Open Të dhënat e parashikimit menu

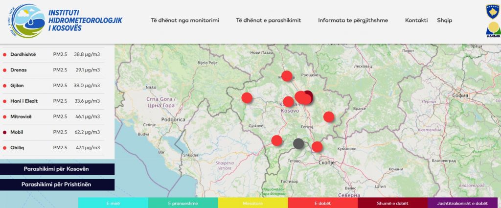click(268, 20)
